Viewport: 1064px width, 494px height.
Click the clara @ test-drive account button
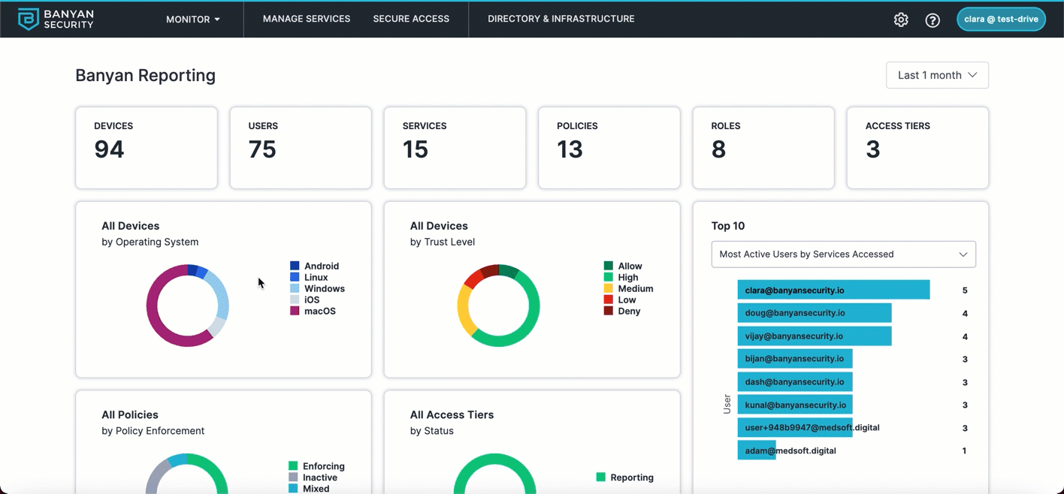coord(1000,20)
